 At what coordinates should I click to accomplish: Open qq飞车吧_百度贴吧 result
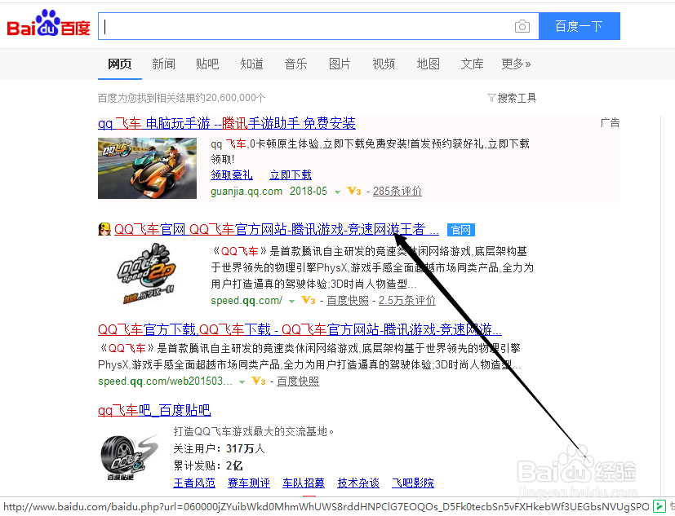pyautogui.click(x=154, y=410)
